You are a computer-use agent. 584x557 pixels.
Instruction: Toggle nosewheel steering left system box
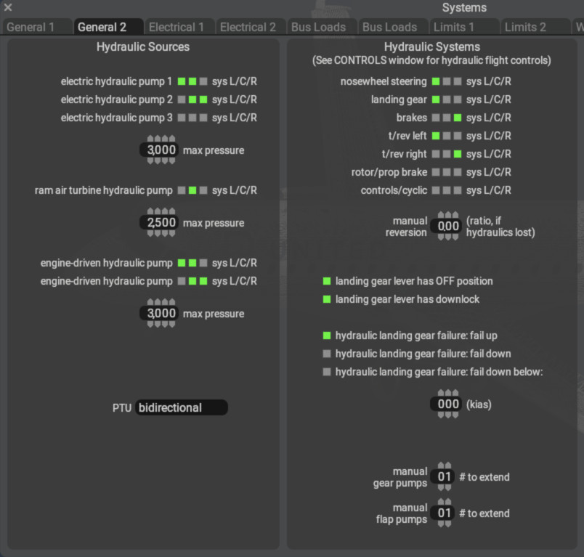[x=436, y=81]
